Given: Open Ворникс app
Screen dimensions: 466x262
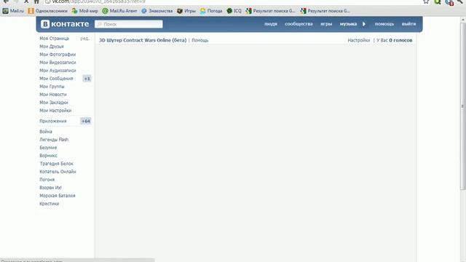Looking at the screenshot, I should [48, 156].
